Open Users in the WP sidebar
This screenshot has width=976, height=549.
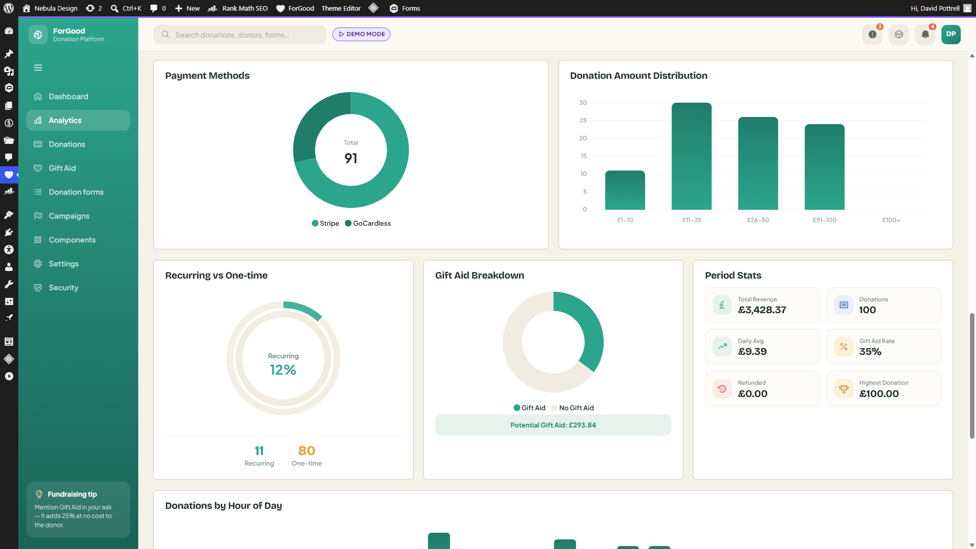pyautogui.click(x=9, y=267)
